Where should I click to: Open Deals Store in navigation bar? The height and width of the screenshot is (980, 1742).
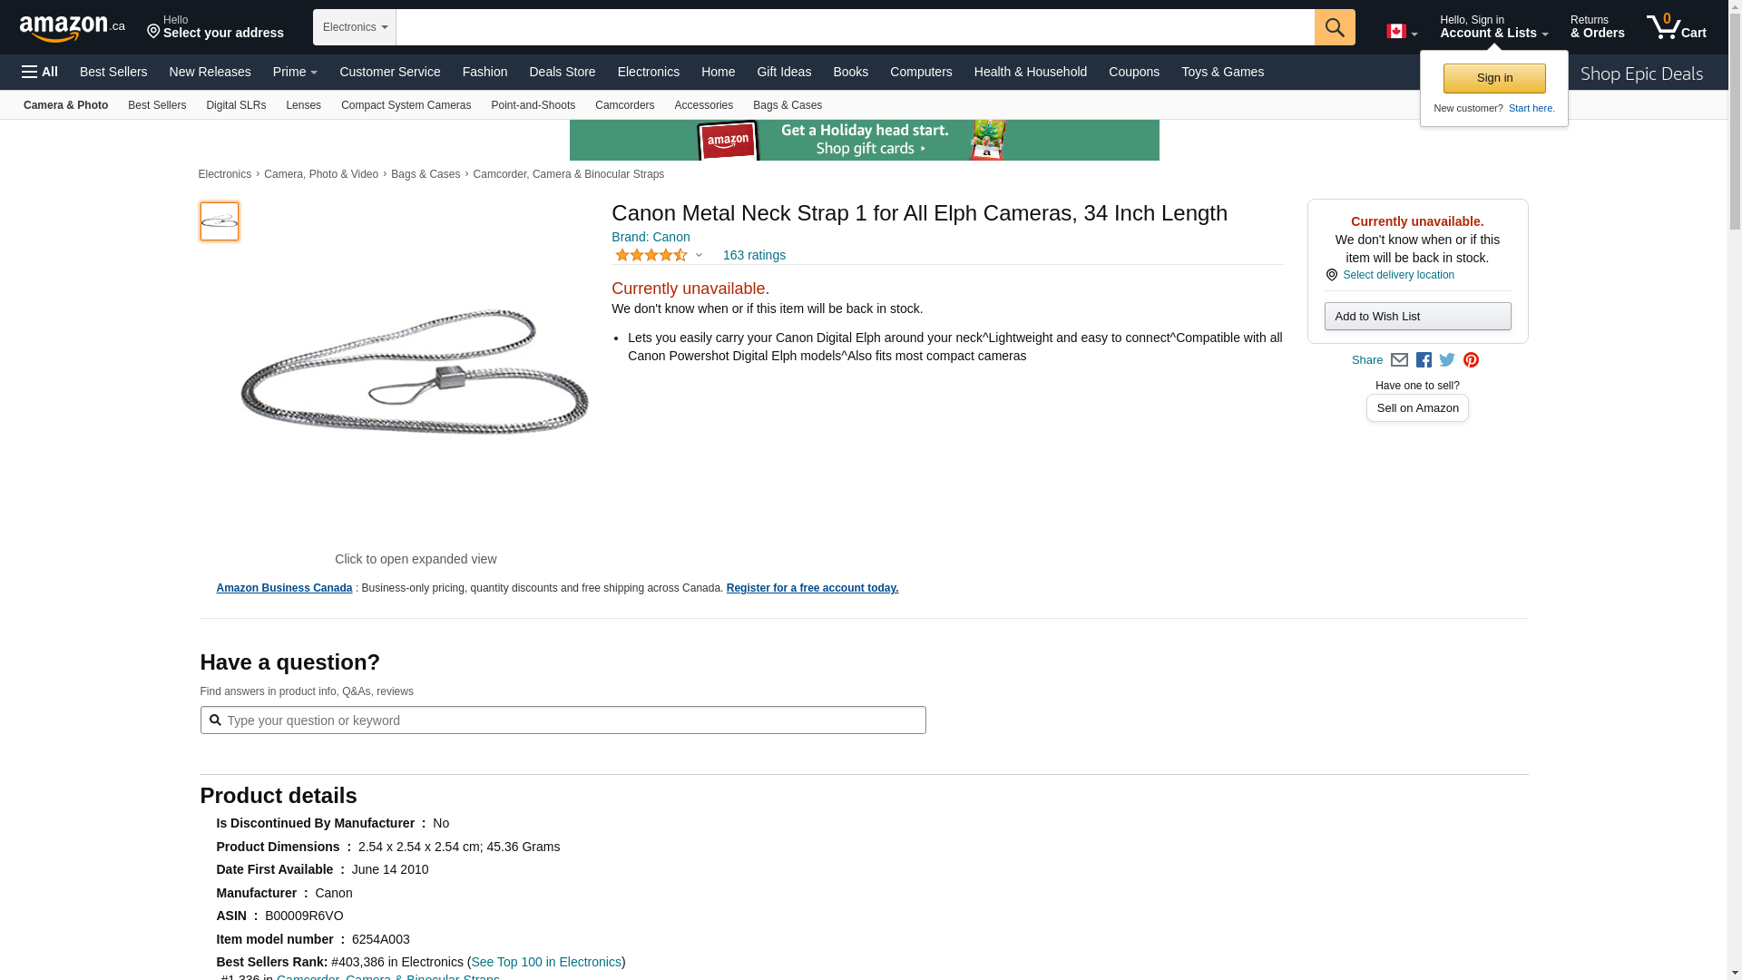563,72
